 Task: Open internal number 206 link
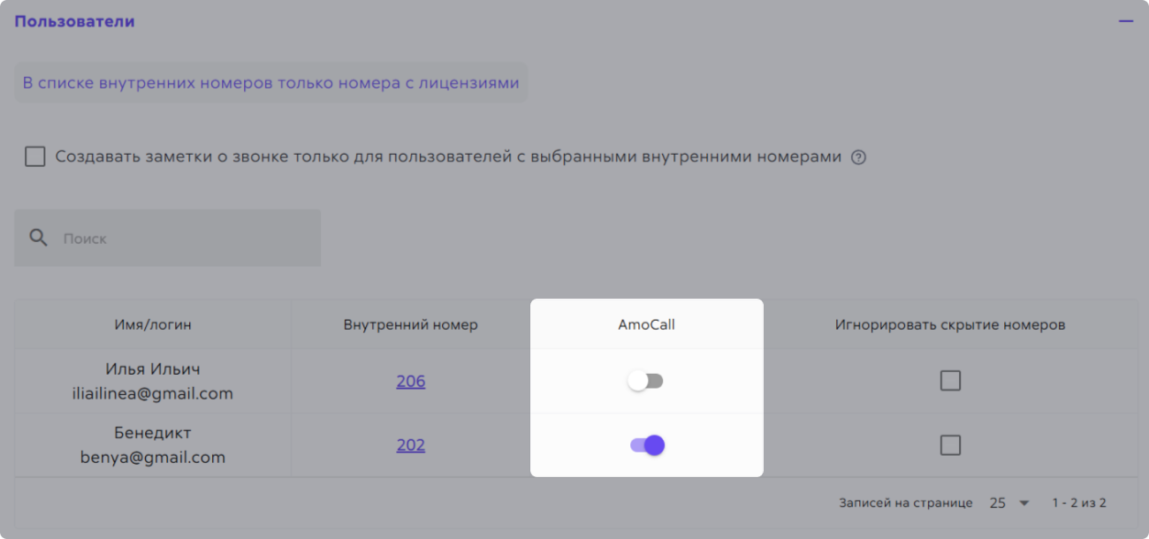411,382
